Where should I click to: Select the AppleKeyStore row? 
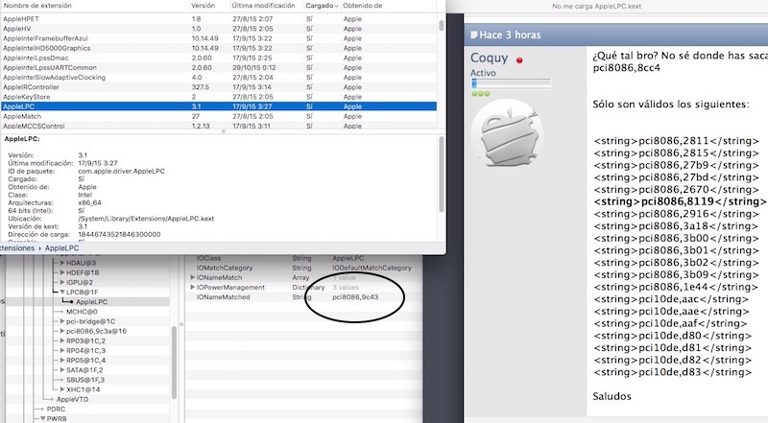click(219, 97)
